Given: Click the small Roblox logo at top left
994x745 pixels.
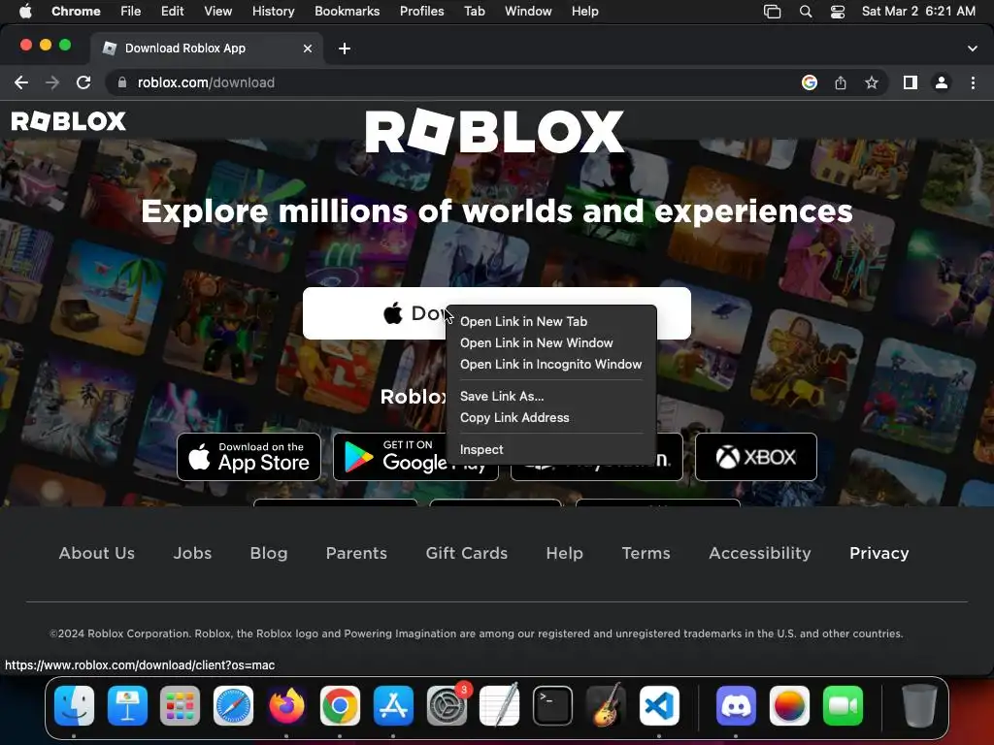Looking at the screenshot, I should coord(69,121).
